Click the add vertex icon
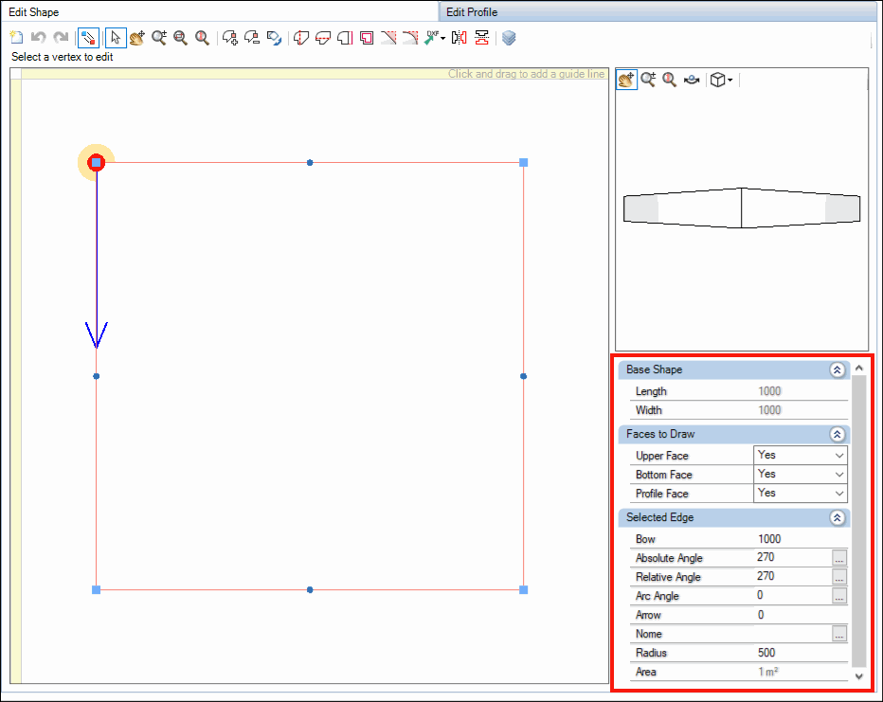This screenshot has width=883, height=702. click(230, 38)
